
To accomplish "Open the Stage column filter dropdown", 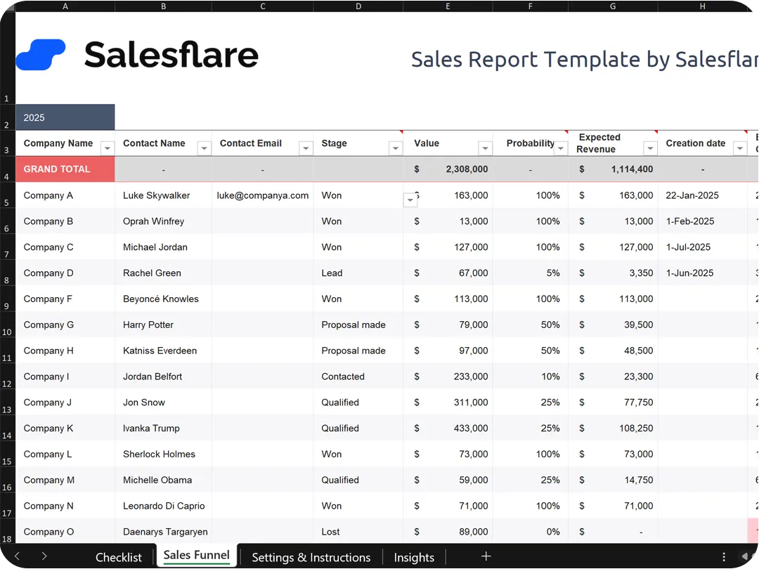I will pos(396,148).
